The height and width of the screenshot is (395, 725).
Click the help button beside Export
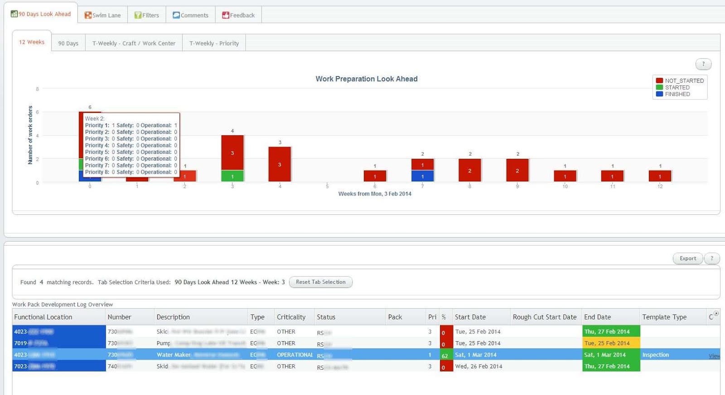point(712,258)
